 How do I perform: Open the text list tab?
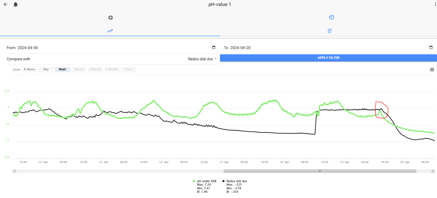[x=330, y=31]
